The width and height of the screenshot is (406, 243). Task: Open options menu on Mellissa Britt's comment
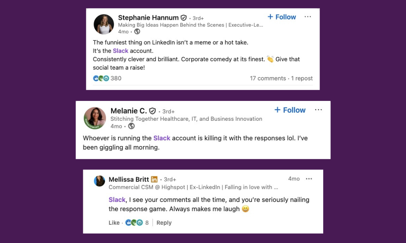tap(309, 179)
